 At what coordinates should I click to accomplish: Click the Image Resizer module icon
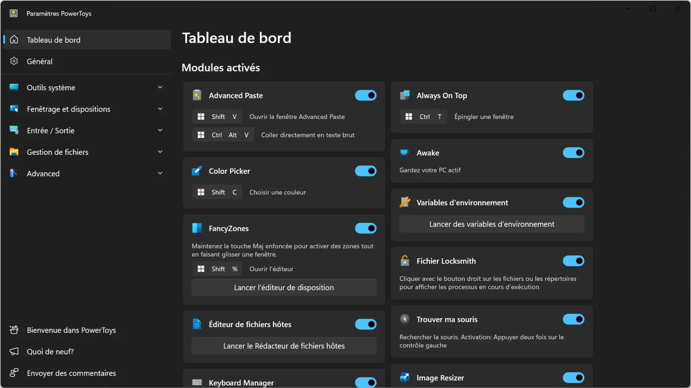coord(405,377)
